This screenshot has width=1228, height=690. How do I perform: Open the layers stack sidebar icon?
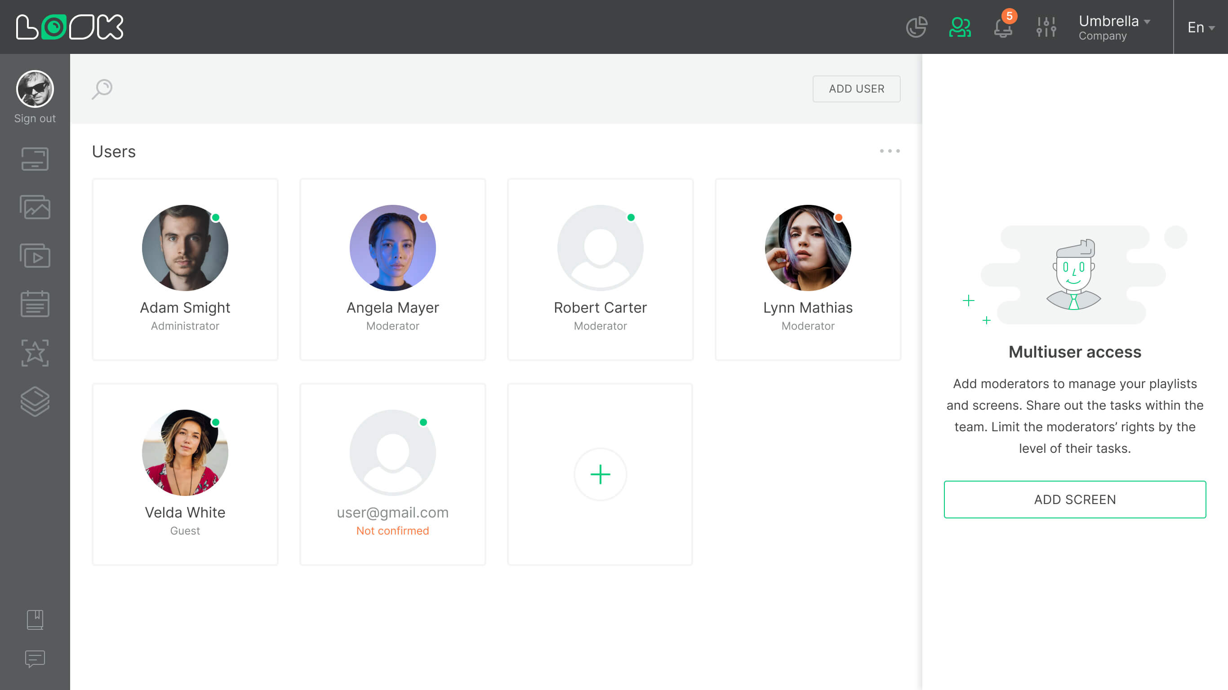[x=35, y=401]
